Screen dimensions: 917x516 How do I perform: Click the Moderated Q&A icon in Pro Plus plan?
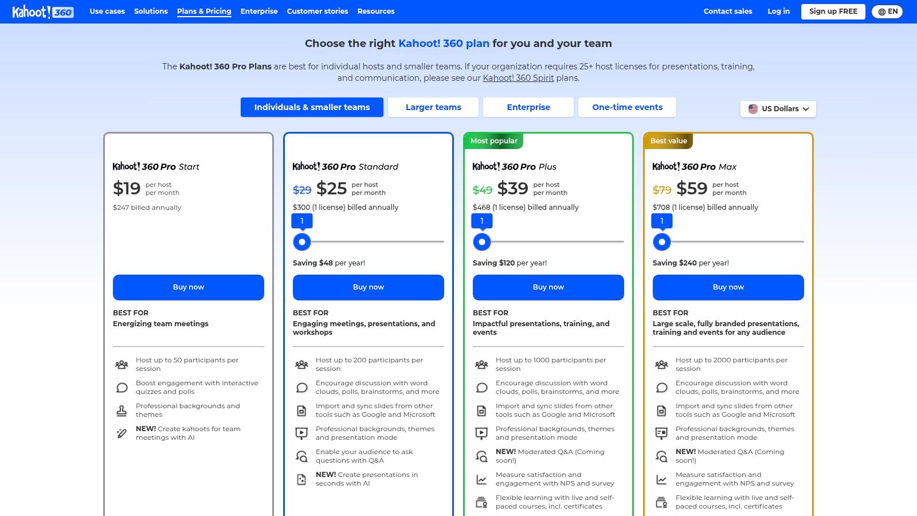481,456
